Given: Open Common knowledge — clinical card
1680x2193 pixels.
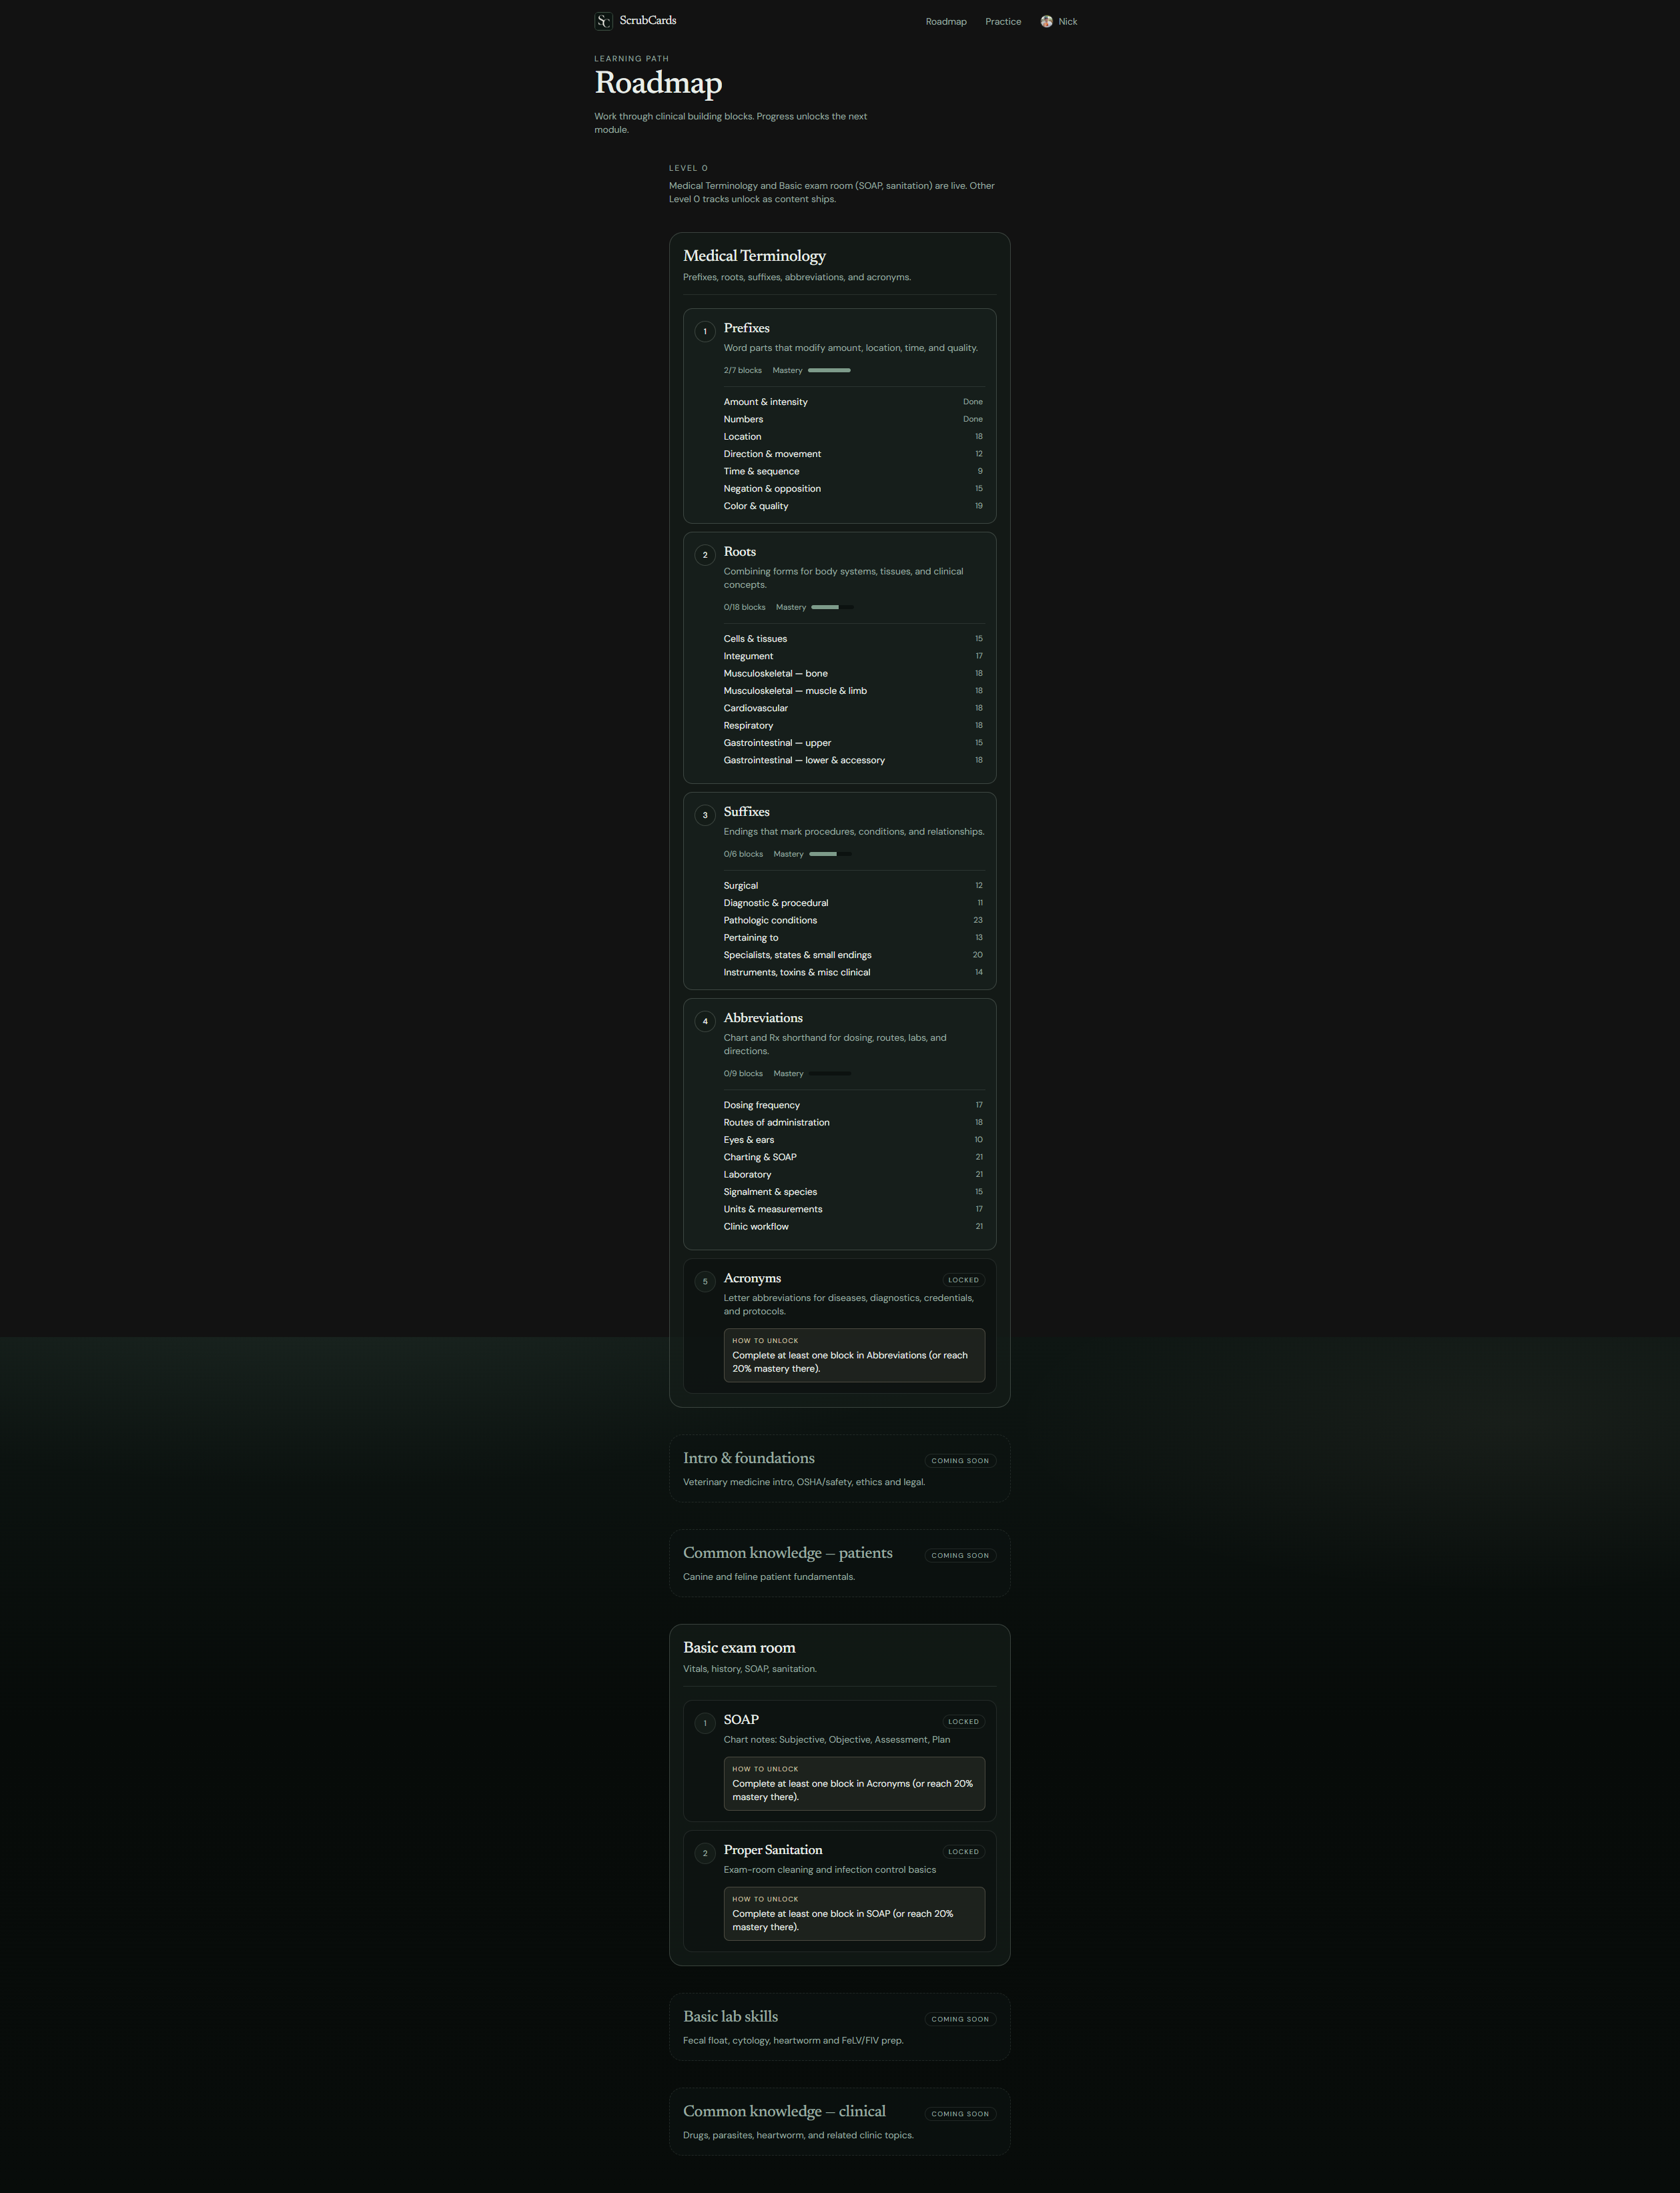Looking at the screenshot, I should tap(840, 2121).
